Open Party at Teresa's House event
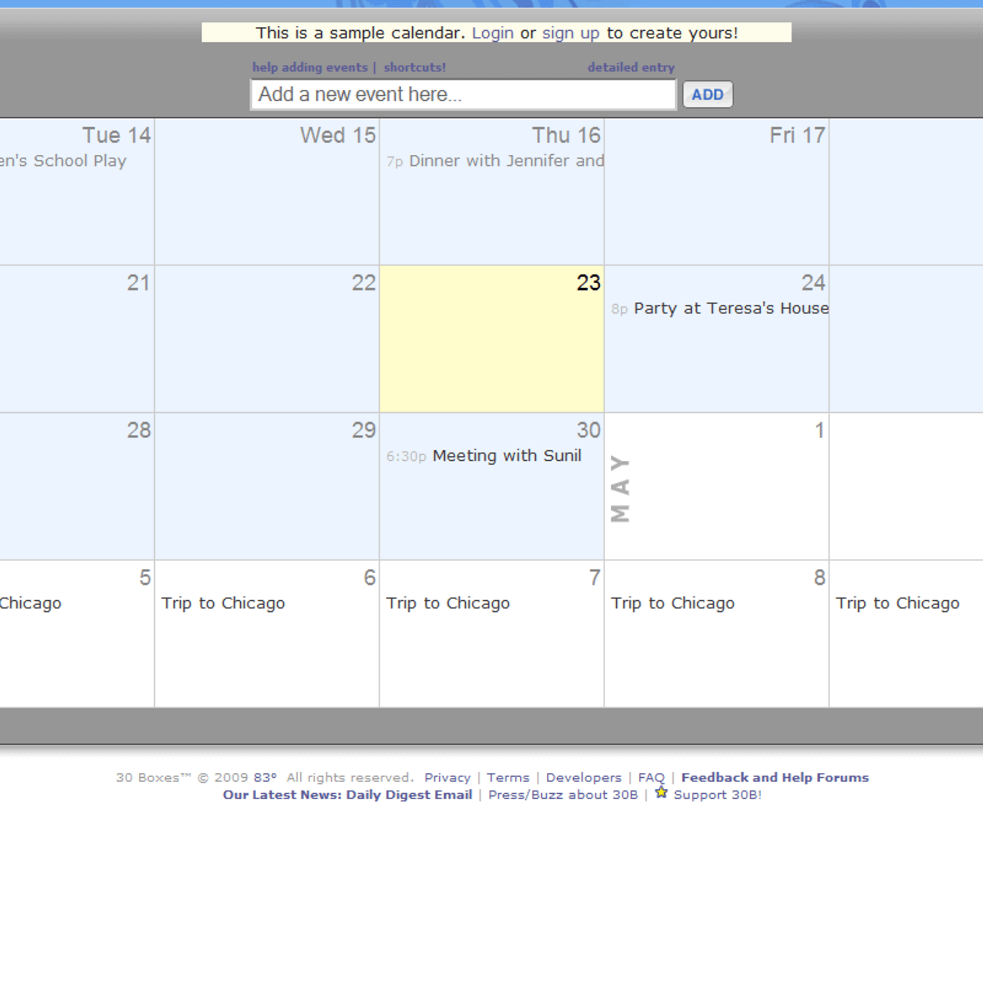The image size is (983, 983). pyautogui.click(x=720, y=308)
